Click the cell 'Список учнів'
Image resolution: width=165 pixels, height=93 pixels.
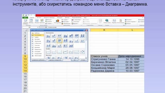[104, 56]
